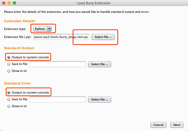Viewport: 188px width, 131px height.
Task: Click the Cancel button
Action: [158, 125]
